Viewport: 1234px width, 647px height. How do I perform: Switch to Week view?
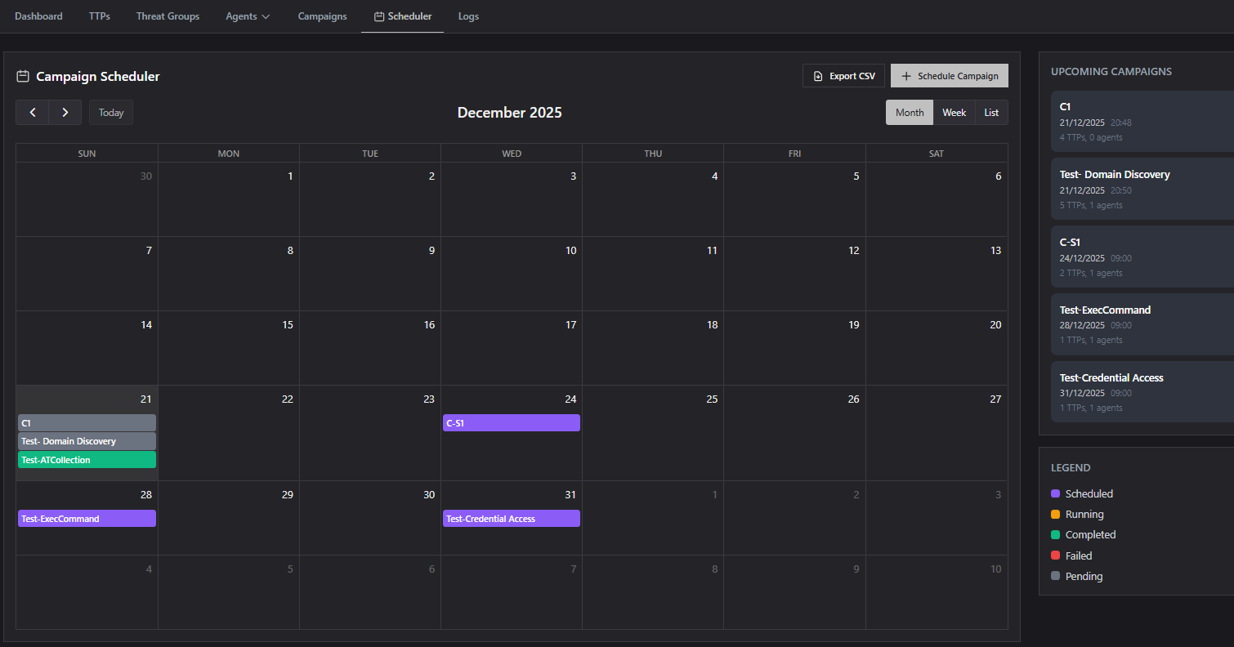coord(954,112)
